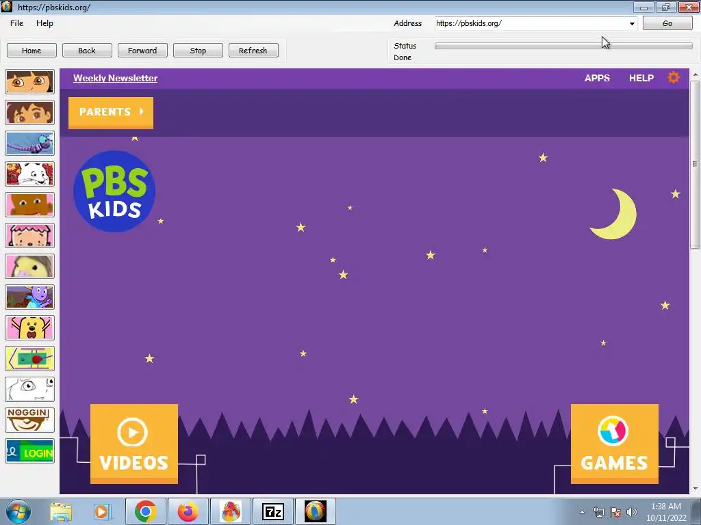
Task: Open the Dora character shortcut in the sidebar
Action: (x=29, y=82)
